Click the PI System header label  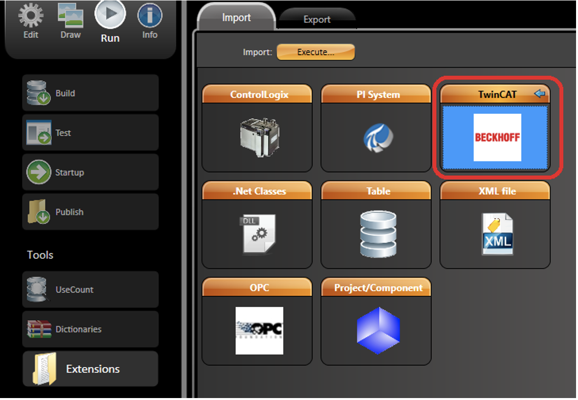378,94
